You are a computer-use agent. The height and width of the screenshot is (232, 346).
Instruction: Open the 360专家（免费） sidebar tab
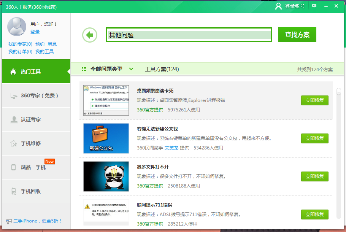click(x=36, y=95)
